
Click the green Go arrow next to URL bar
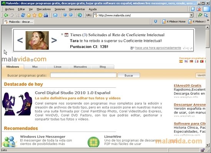tap(200, 15)
